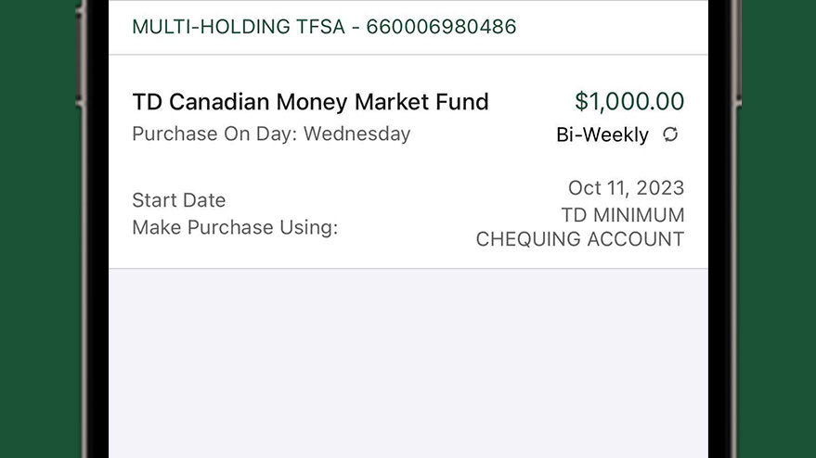Tap the phone's left side volume button
Viewport: 816px width, 458px height.
point(80,55)
